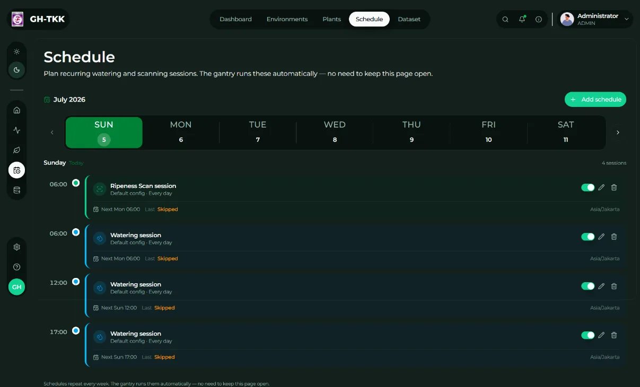
Task: Disable the 17:00 Watering session toggle
Action: [588, 335]
